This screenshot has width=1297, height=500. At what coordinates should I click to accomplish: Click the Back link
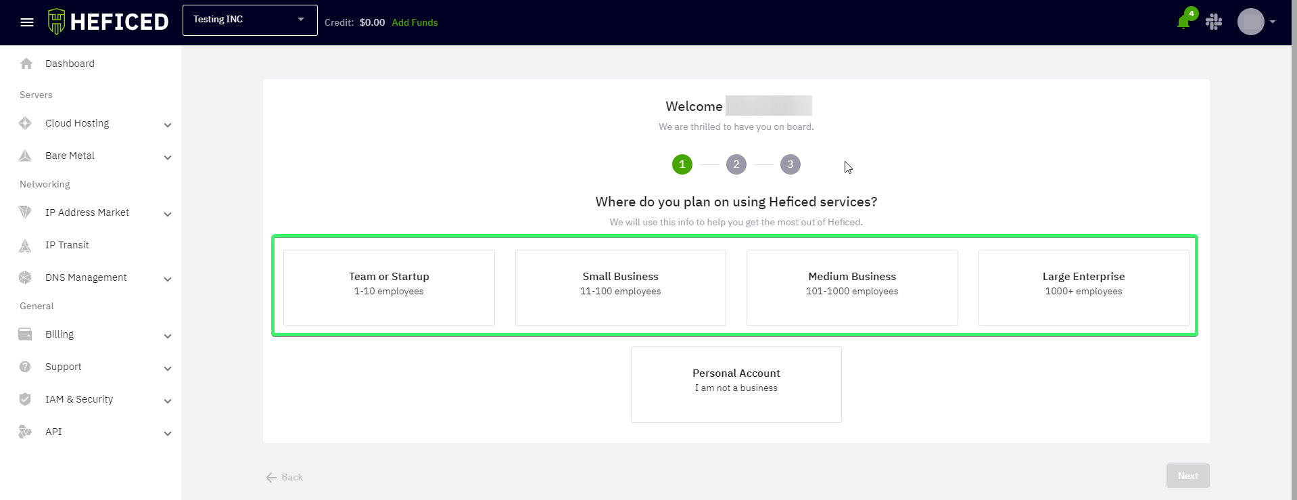292,477
